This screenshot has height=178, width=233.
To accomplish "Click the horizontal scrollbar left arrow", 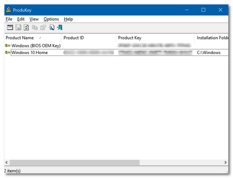I will (7, 162).
